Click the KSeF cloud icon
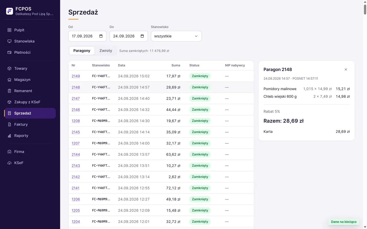This screenshot has width=367, height=229. [x=9, y=163]
